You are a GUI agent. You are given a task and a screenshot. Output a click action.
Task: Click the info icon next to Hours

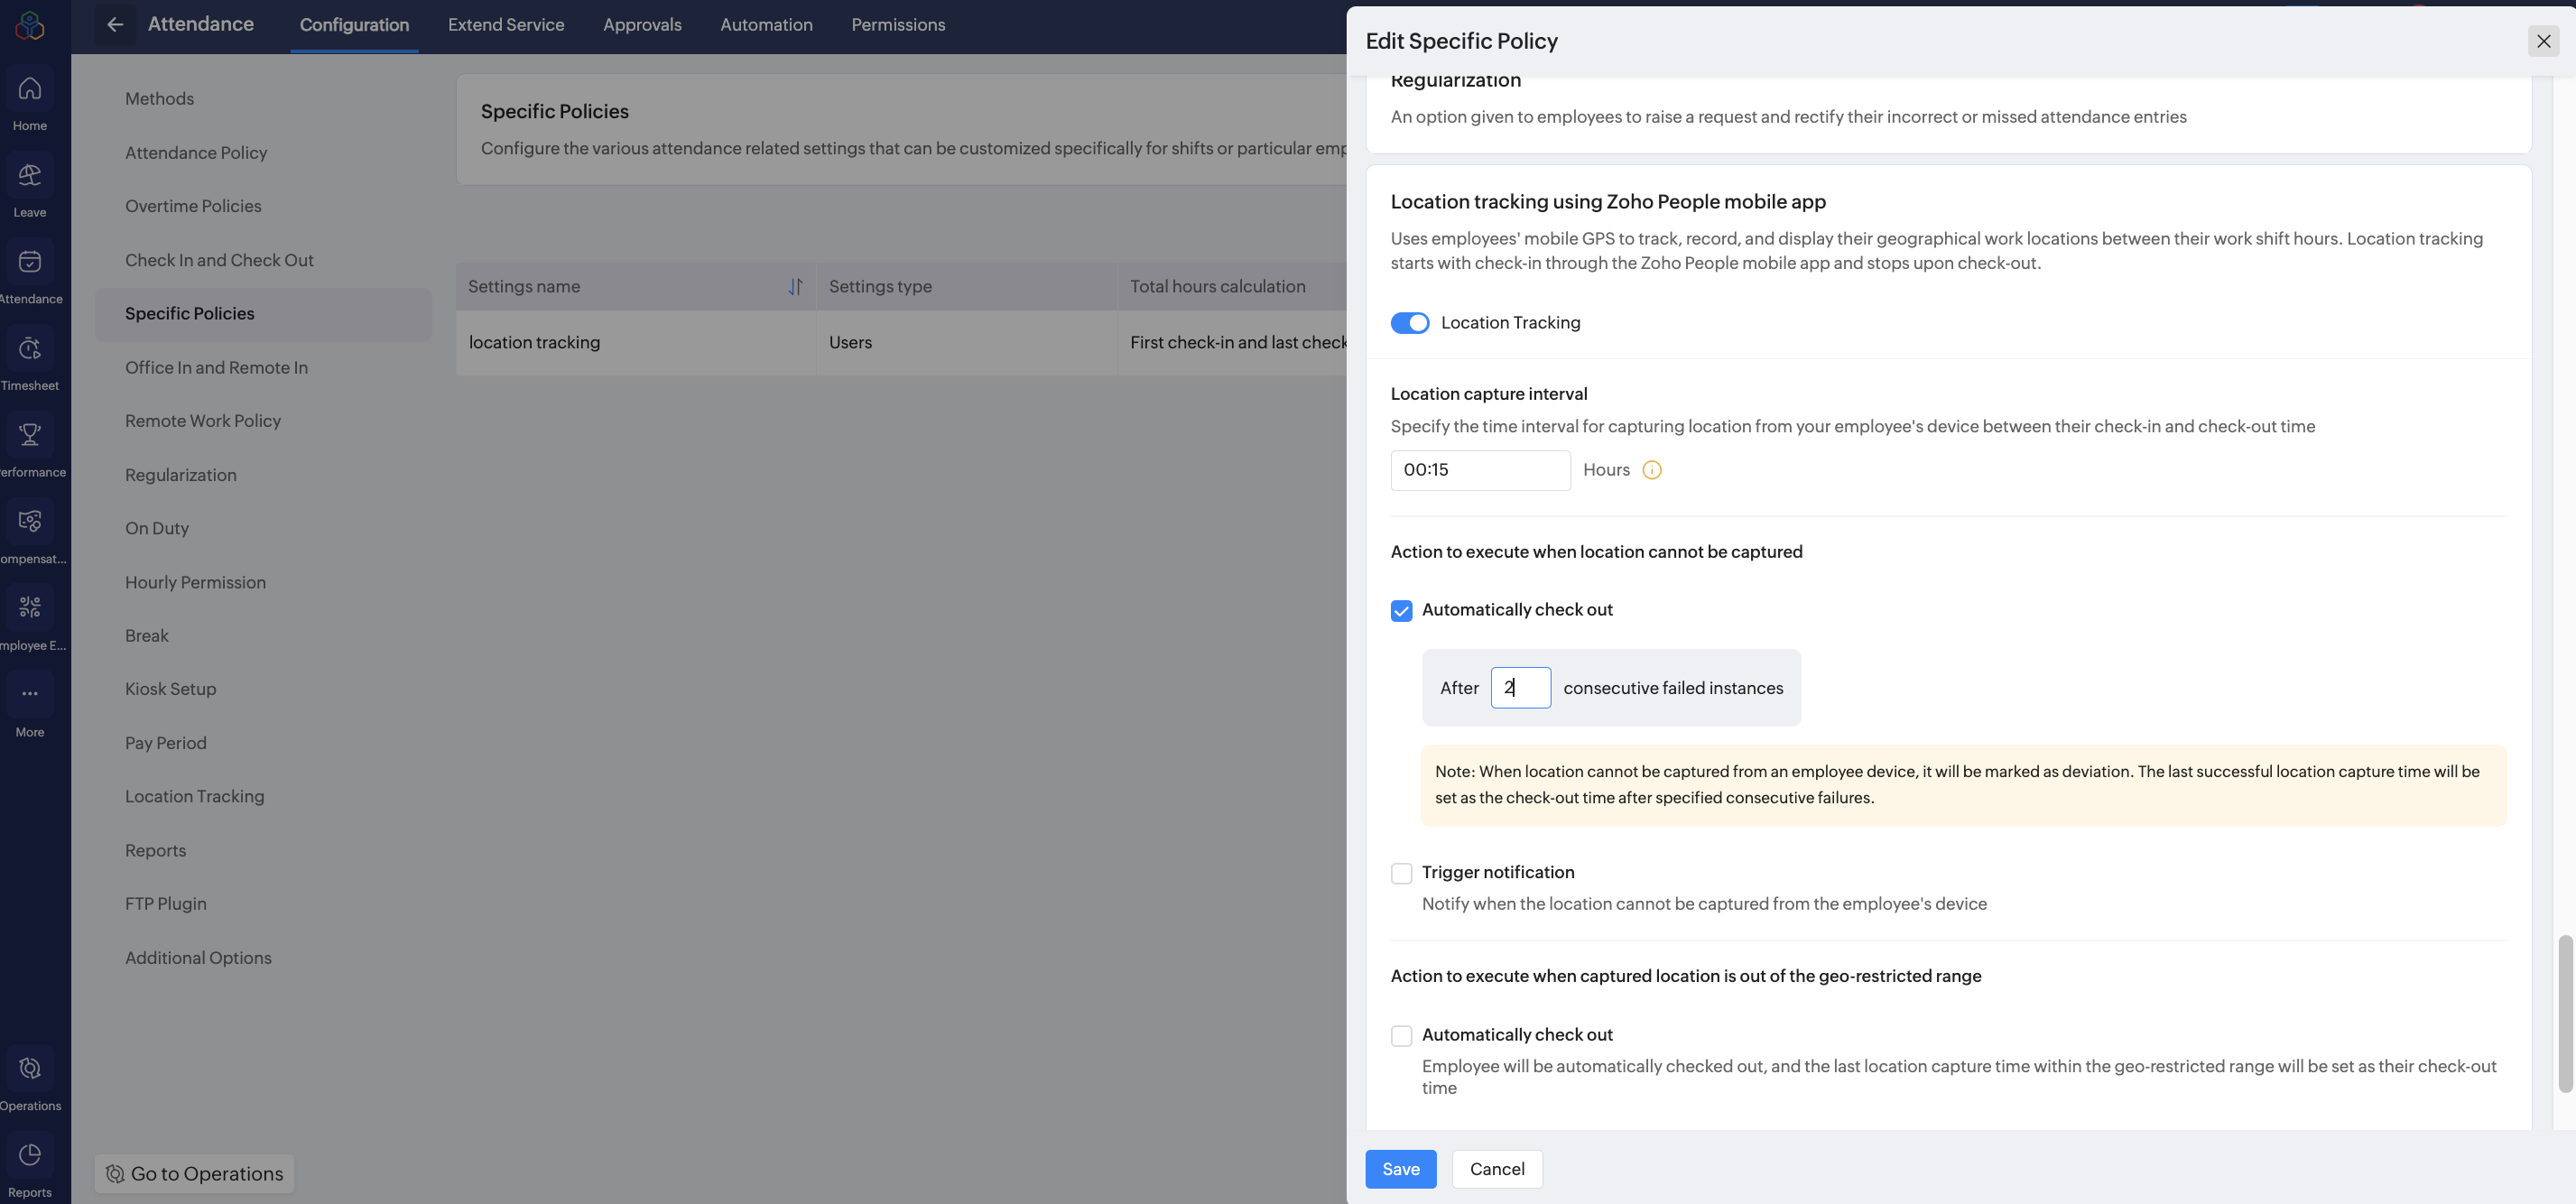[x=1652, y=470]
